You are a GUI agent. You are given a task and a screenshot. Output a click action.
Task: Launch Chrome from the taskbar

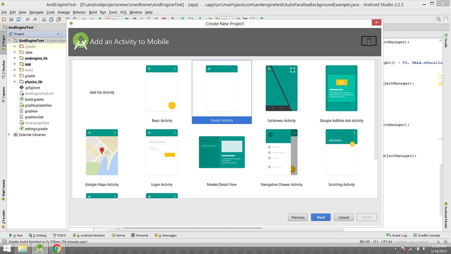pyautogui.click(x=57, y=248)
